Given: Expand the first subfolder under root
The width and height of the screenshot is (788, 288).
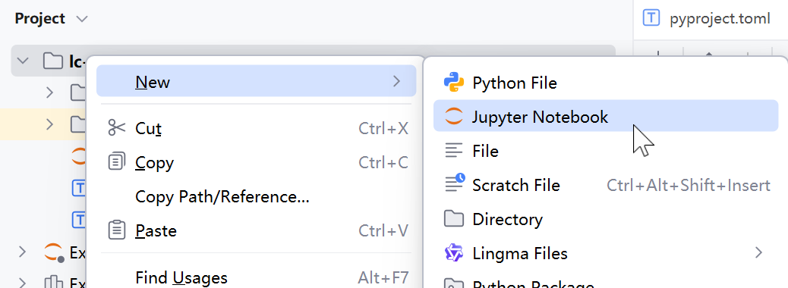Looking at the screenshot, I should click(x=49, y=92).
